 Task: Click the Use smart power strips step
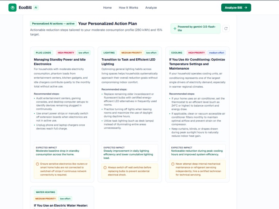(x=62, y=117)
